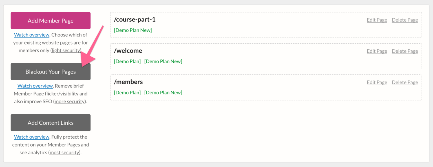Open the Watch overview link under Blackout Your Pages
Image resolution: width=433 pixels, height=167 pixels.
35,86
